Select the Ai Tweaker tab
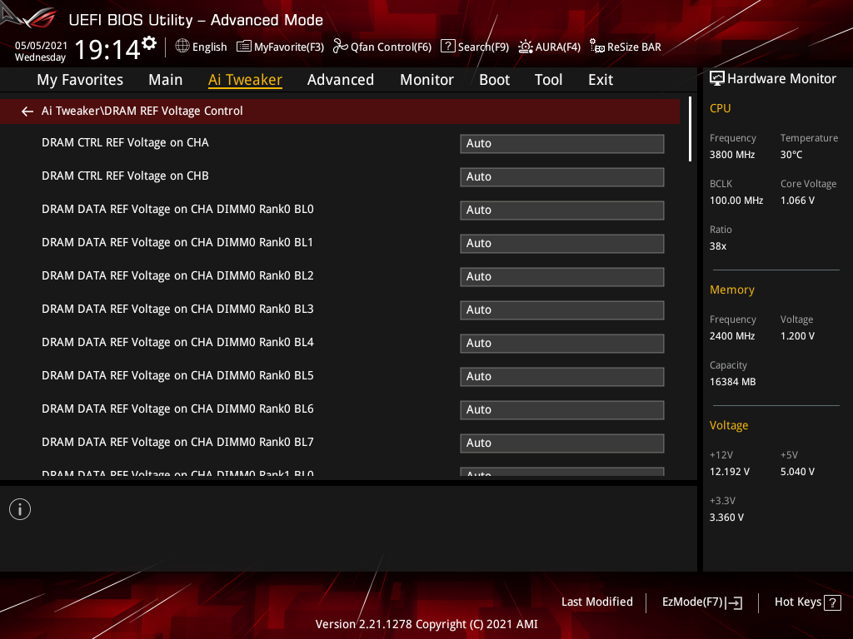Viewport: 853px width, 639px height. pyautogui.click(x=245, y=80)
